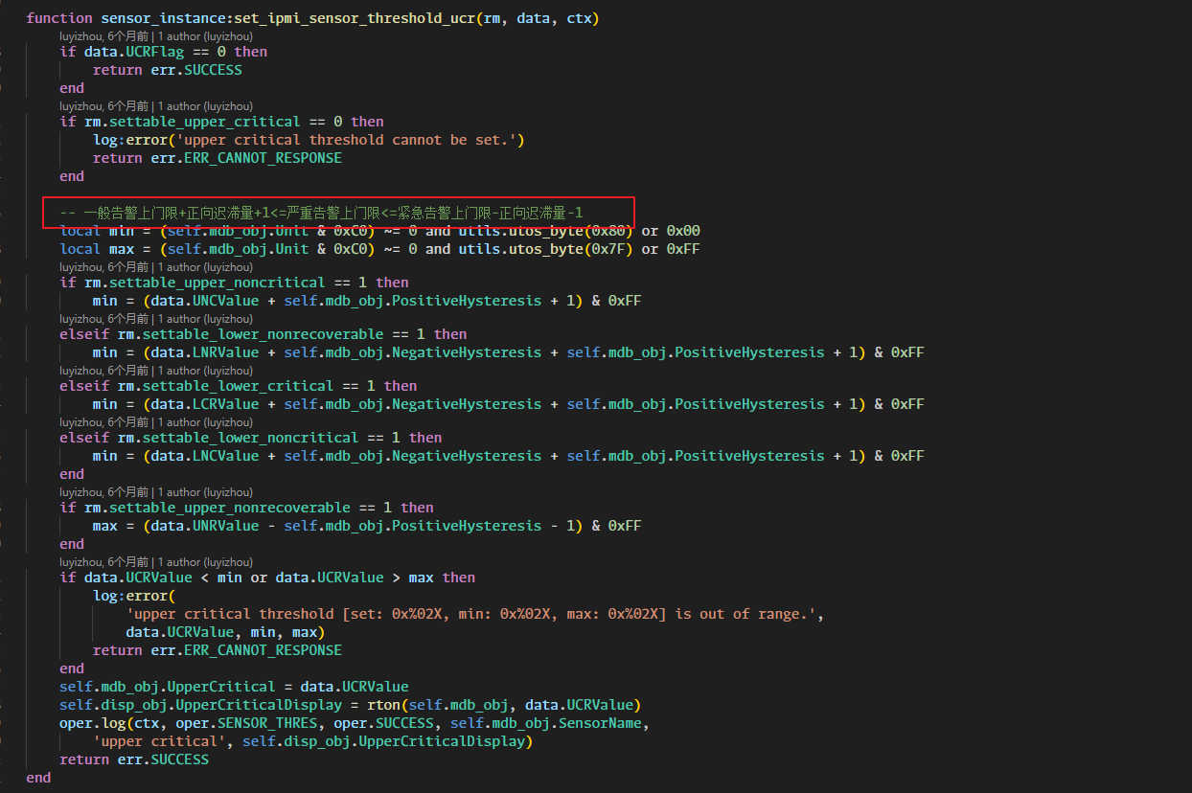Image resolution: width=1192 pixels, height=793 pixels.
Task: Open blame annotation above the settable_upper_noncritical check
Action: point(155,266)
